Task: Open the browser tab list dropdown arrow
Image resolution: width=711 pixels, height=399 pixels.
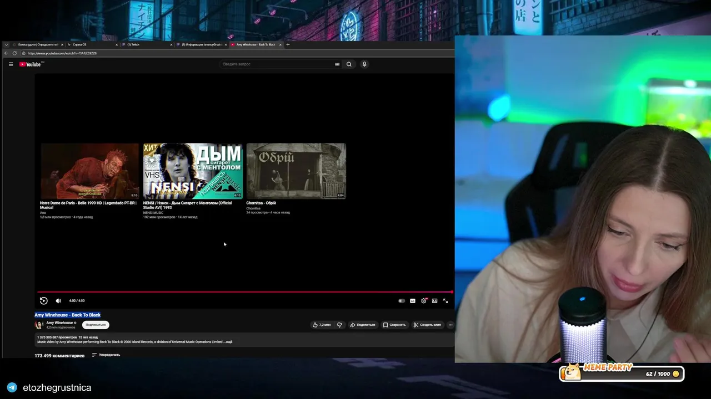Action: click(x=6, y=44)
